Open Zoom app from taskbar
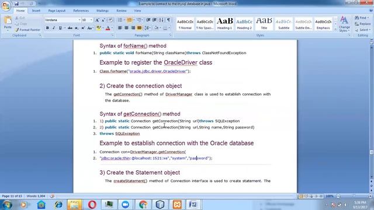 [126, 205]
